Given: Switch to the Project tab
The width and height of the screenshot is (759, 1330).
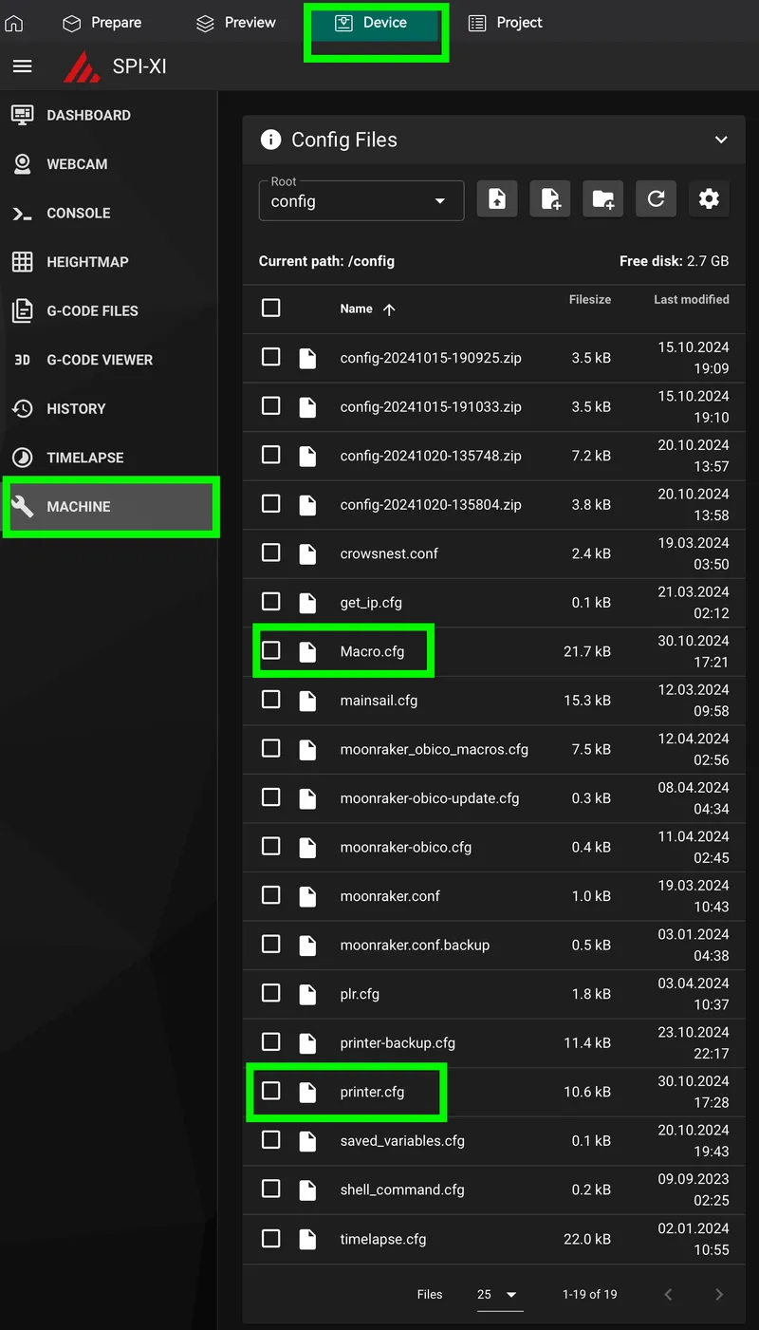Looking at the screenshot, I should (x=505, y=22).
